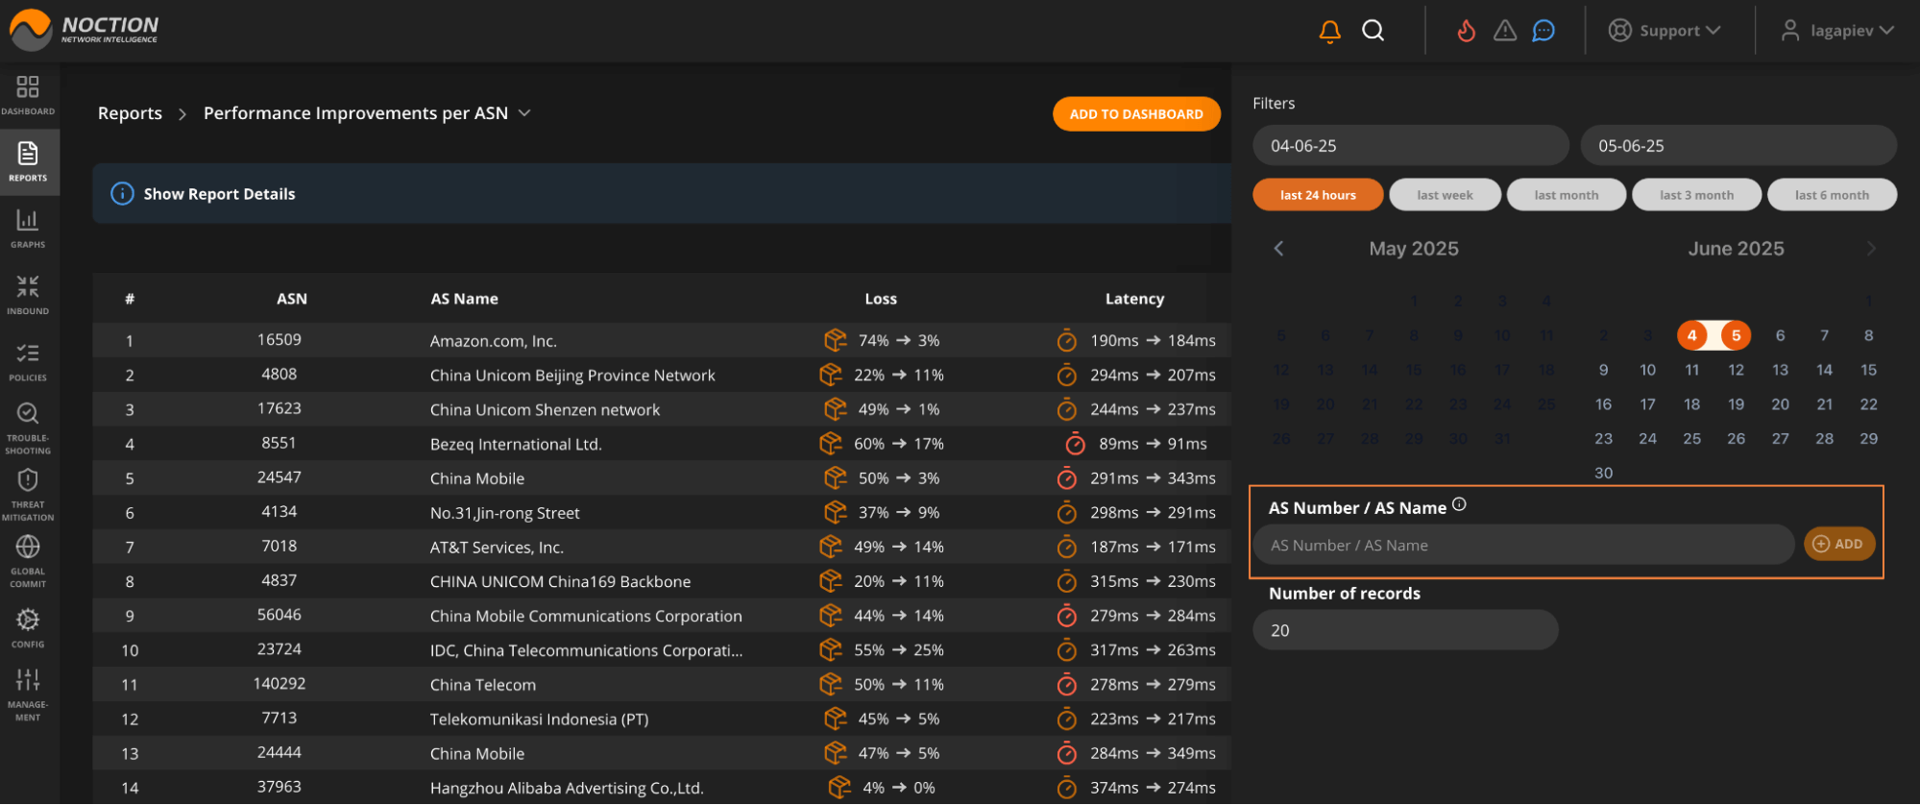Screen dimensions: 1920x805
Task: Select June 30 in the calendar
Action: click(1604, 473)
